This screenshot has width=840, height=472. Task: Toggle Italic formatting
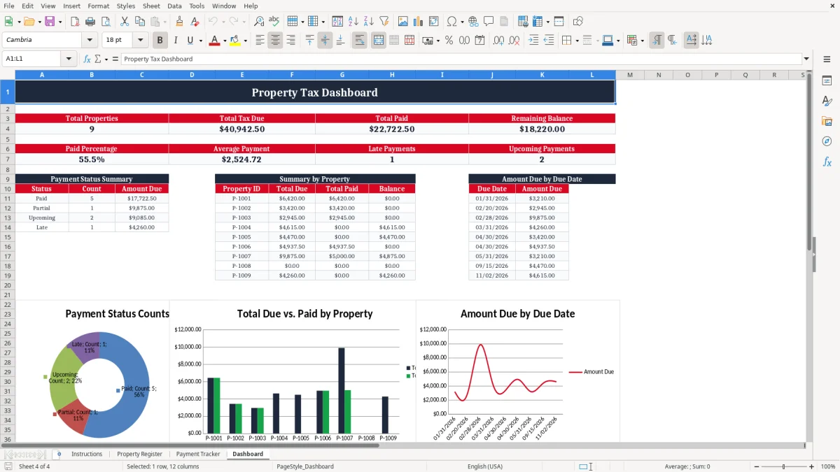coord(175,41)
